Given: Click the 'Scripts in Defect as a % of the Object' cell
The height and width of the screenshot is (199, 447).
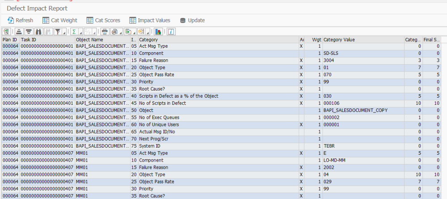Looking at the screenshot, I should [219, 96].
